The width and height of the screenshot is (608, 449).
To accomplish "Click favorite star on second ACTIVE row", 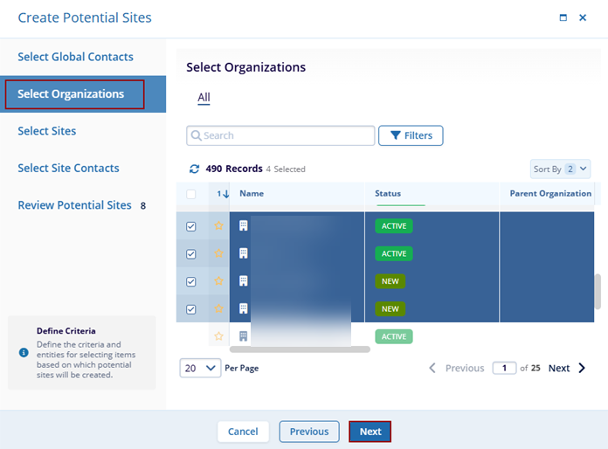I will [x=218, y=253].
